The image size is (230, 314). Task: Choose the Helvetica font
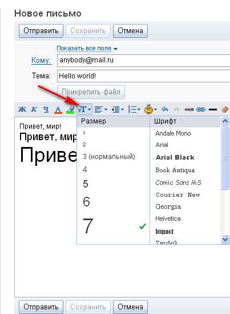168,218
